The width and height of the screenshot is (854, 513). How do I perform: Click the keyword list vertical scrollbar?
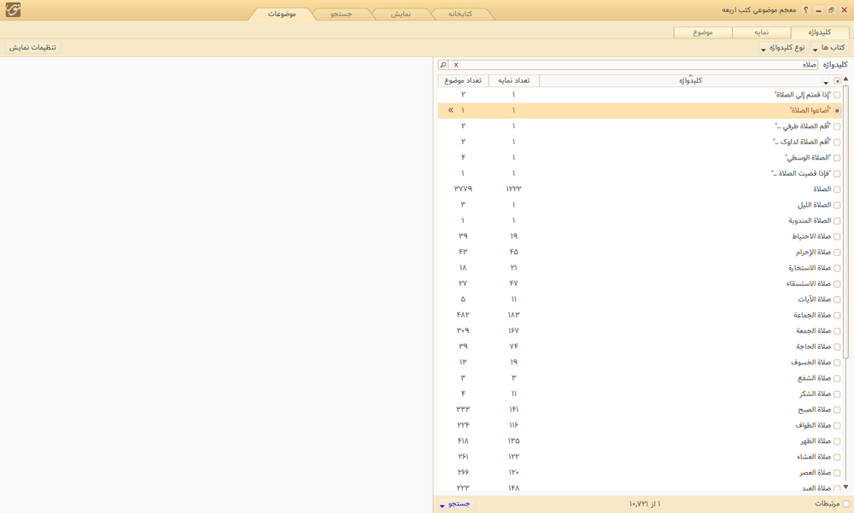[845, 222]
